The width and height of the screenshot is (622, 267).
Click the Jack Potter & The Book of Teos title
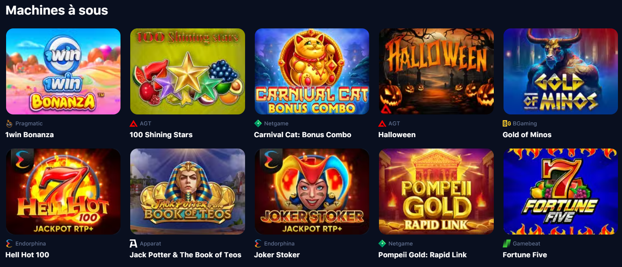(x=185, y=255)
